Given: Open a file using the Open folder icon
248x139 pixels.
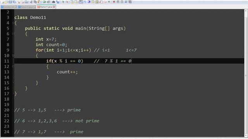Looking at the screenshot, I should (6, 2).
